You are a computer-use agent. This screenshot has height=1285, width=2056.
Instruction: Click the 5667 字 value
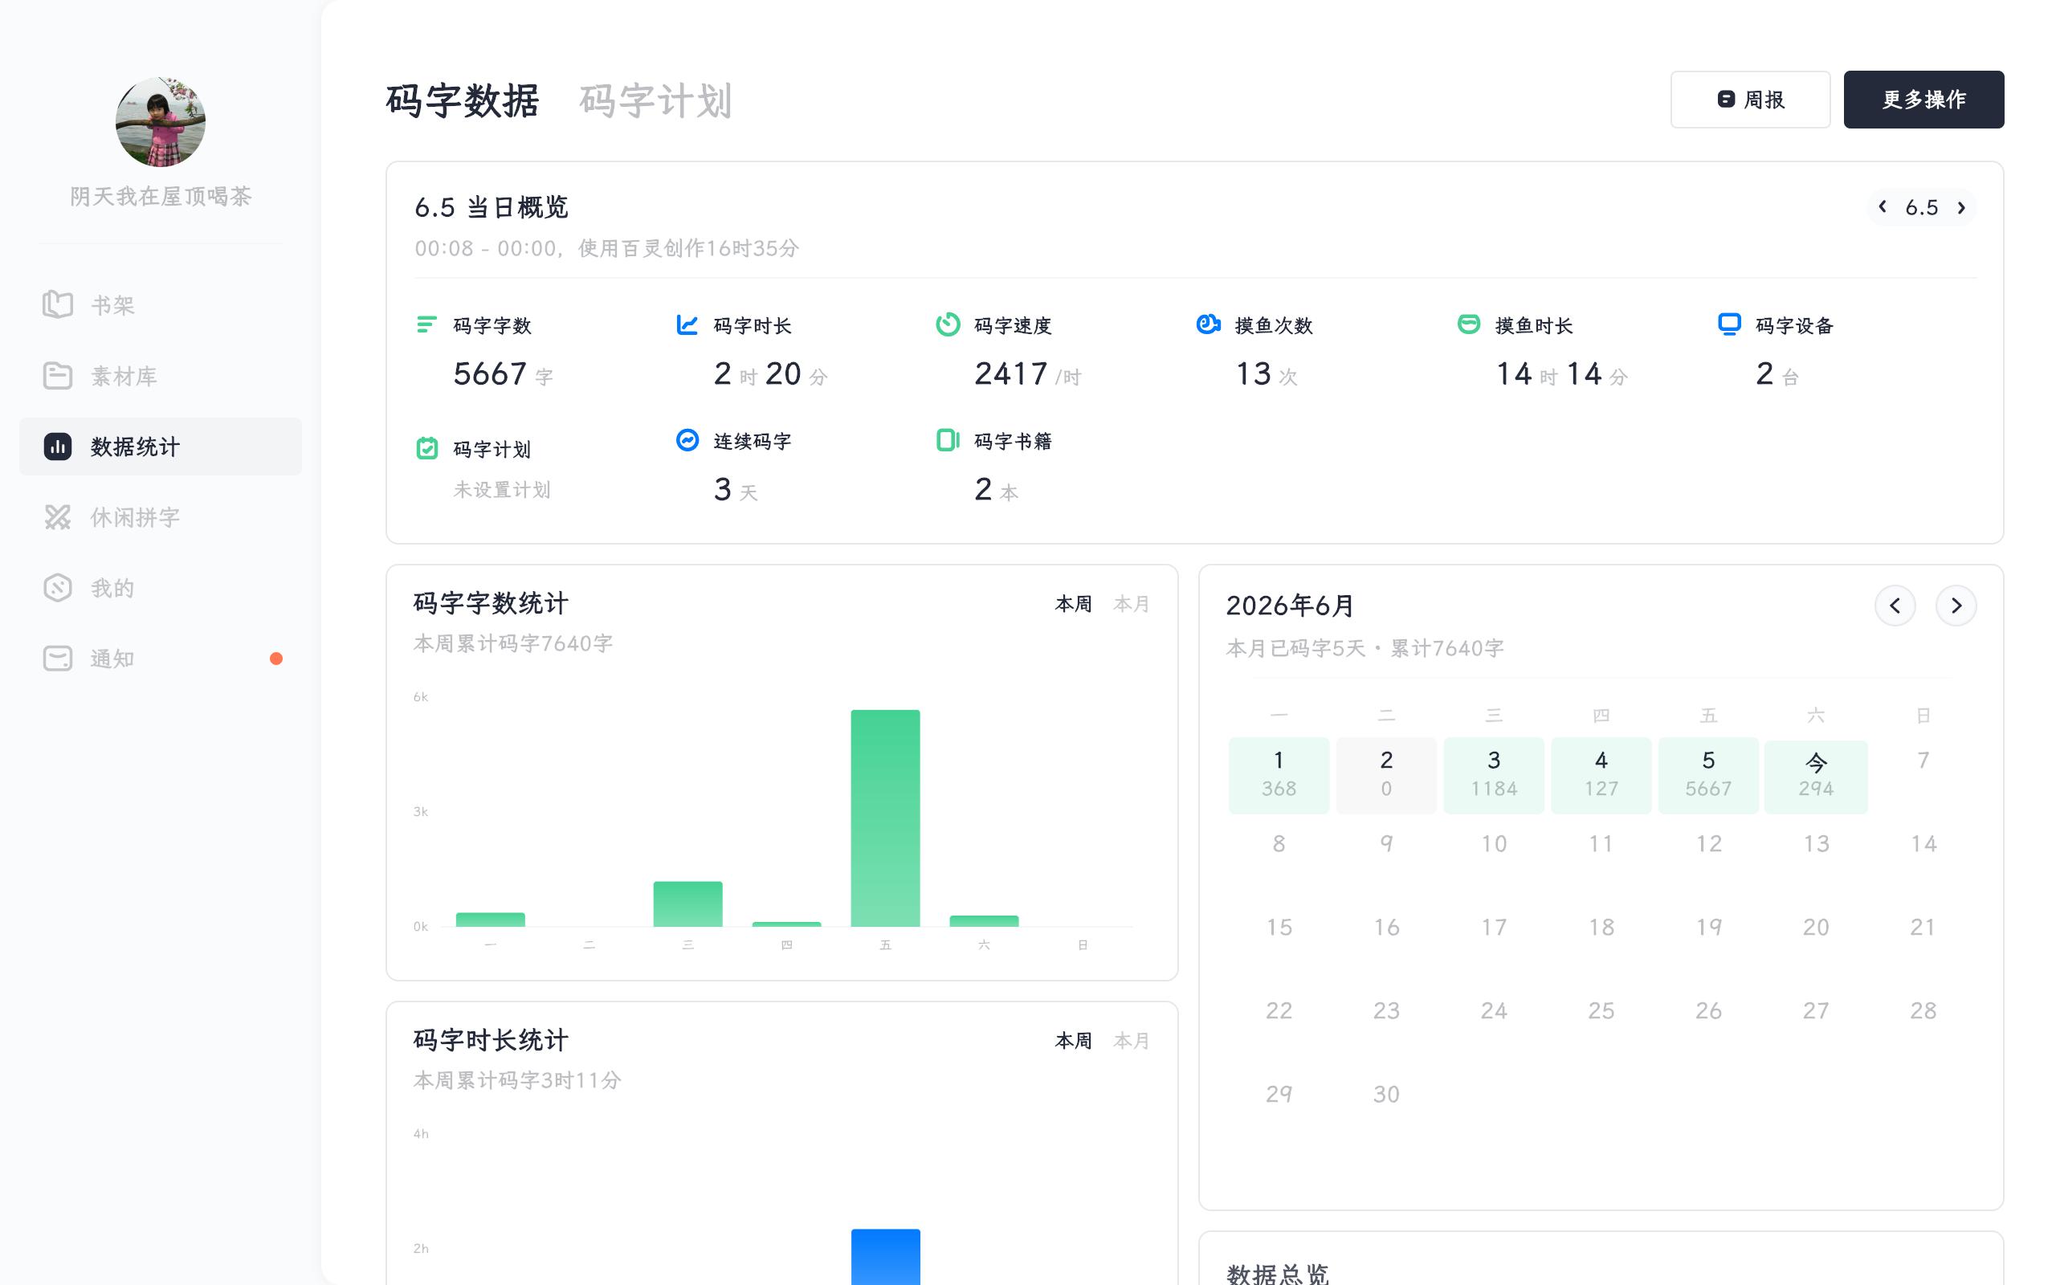pos(502,374)
